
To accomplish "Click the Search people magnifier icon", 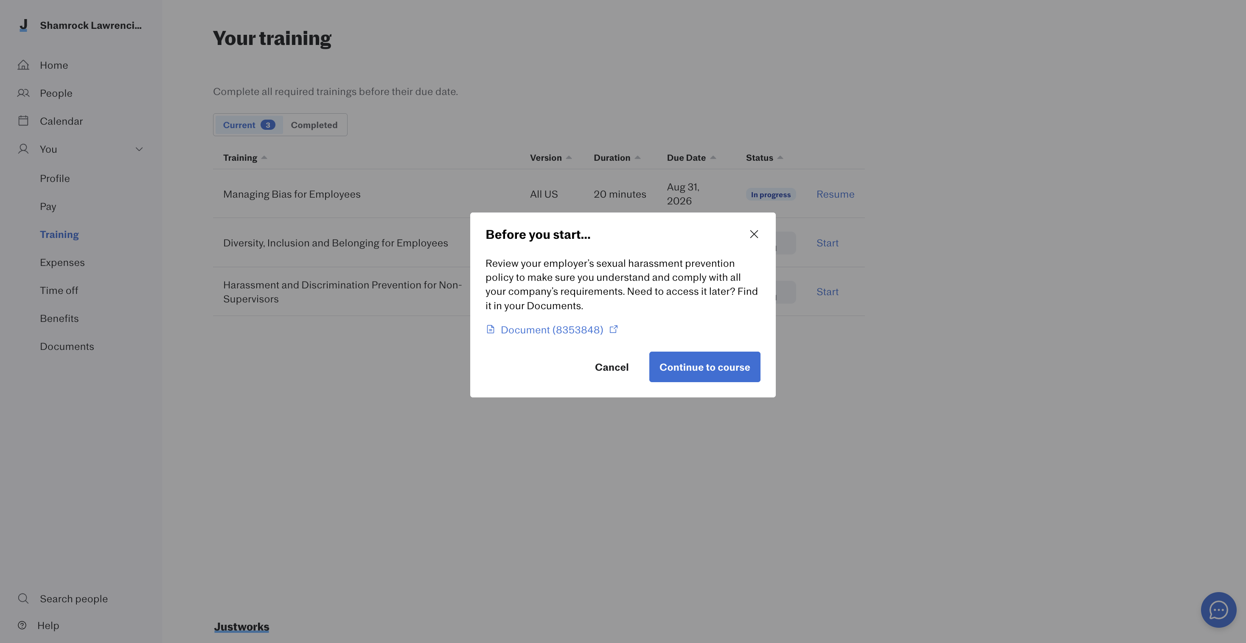I will pyautogui.click(x=23, y=598).
